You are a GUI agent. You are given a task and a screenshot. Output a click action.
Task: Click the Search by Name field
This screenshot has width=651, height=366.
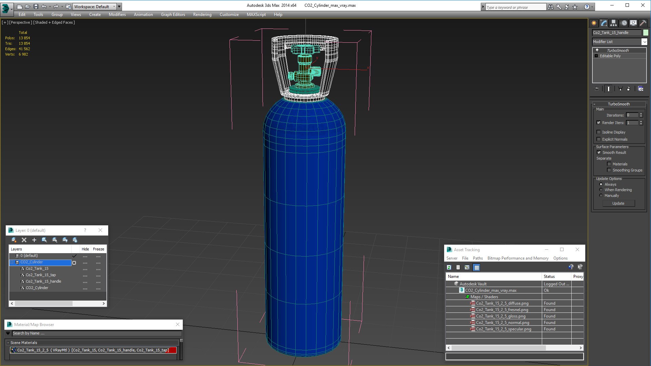pos(97,333)
